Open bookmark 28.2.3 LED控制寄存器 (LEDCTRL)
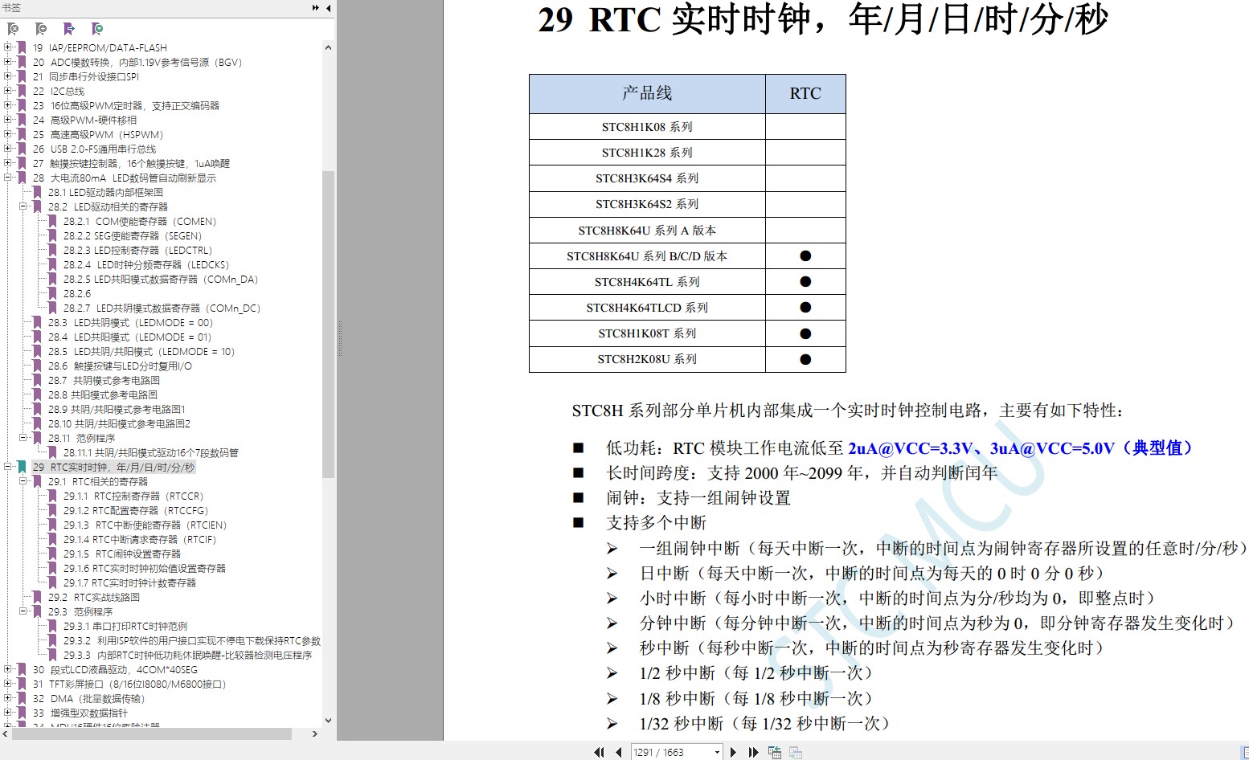This screenshot has height=760, width=1249. (138, 250)
